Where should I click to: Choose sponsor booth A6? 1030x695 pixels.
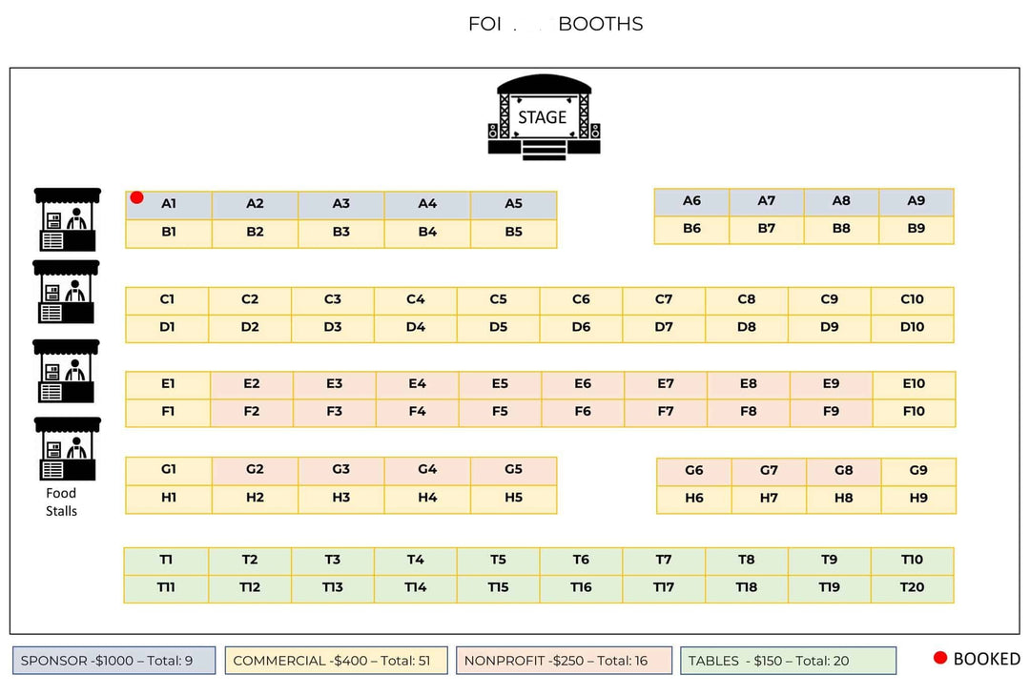(x=691, y=202)
